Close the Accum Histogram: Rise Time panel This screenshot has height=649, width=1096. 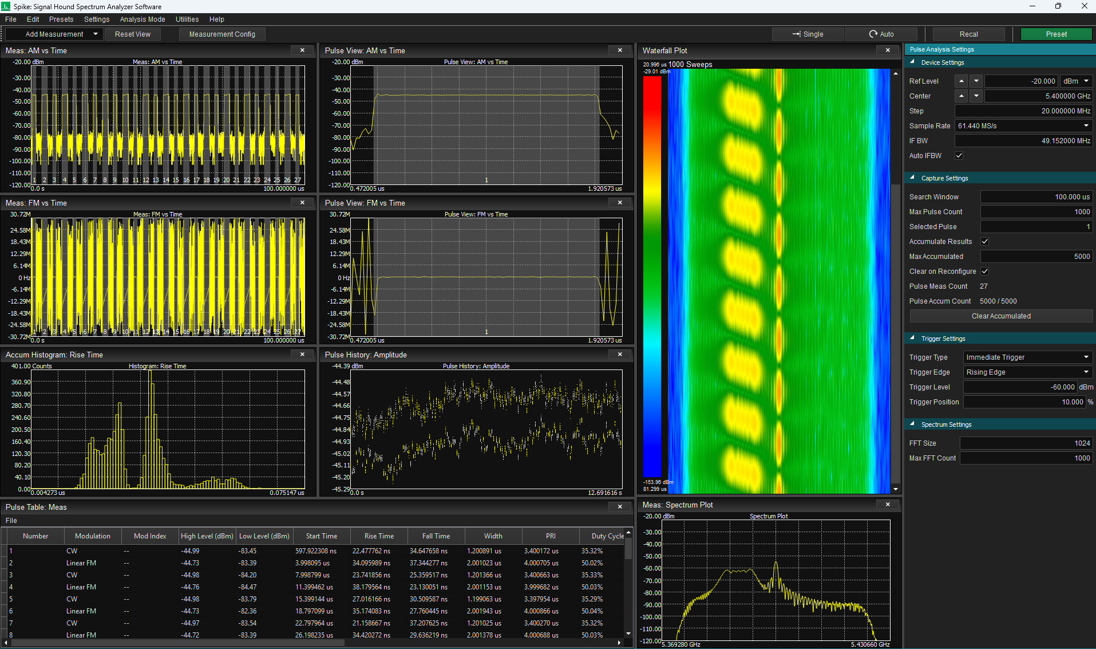302,355
